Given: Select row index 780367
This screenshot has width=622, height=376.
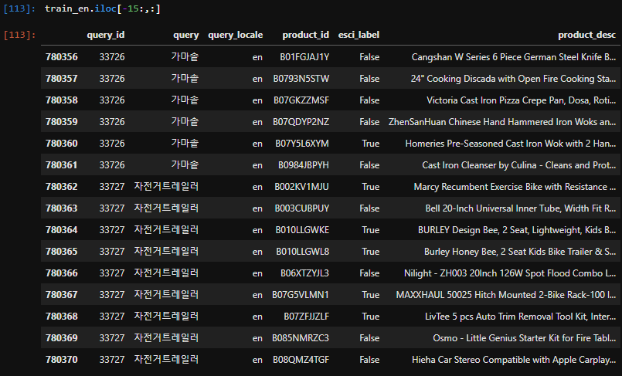Looking at the screenshot, I should pyautogui.click(x=62, y=294).
